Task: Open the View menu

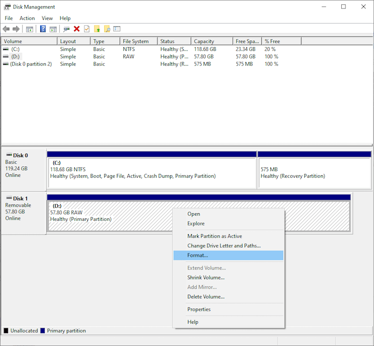Action: coord(47,18)
